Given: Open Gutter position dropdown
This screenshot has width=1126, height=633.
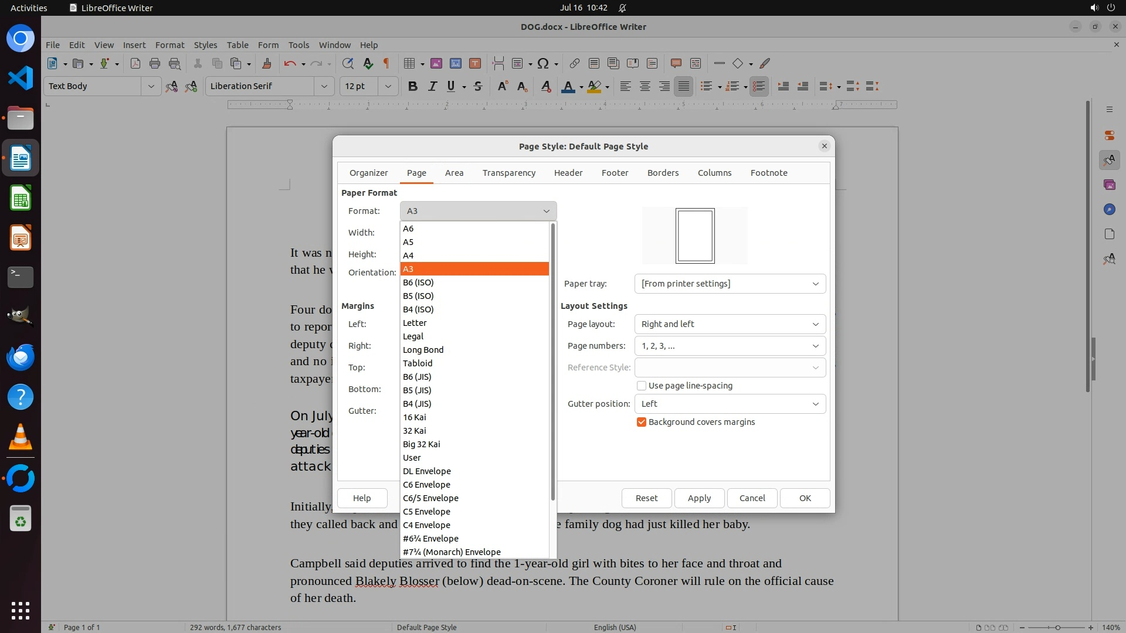Looking at the screenshot, I should pyautogui.click(x=730, y=404).
